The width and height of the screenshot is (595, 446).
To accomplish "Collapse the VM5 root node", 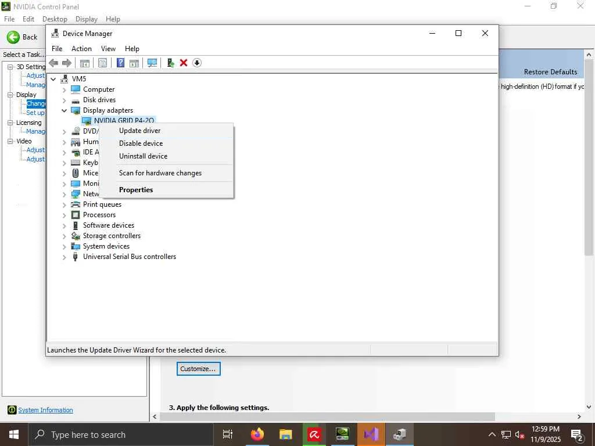I will tap(53, 79).
